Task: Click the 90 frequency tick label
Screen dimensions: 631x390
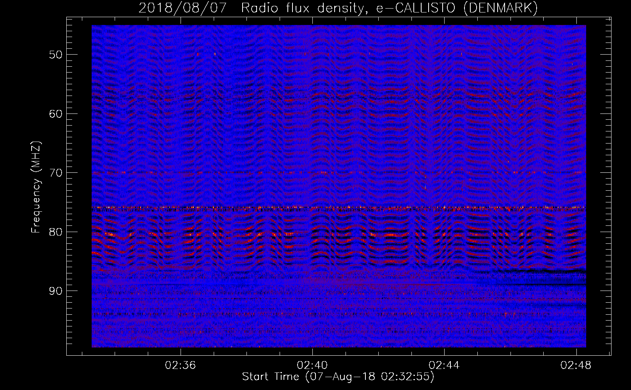Action: click(x=56, y=291)
